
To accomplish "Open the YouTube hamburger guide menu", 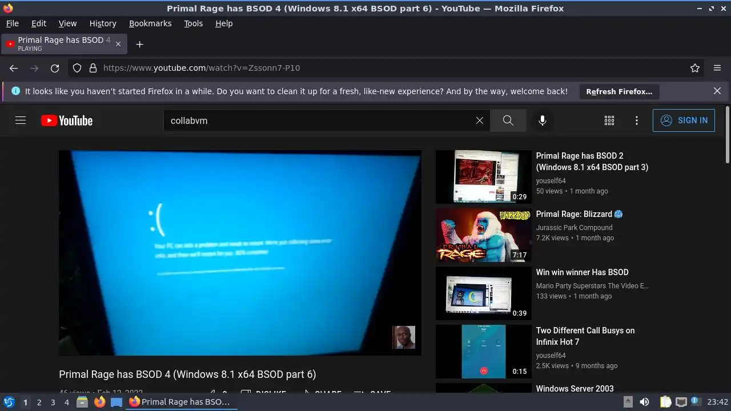I will [21, 120].
